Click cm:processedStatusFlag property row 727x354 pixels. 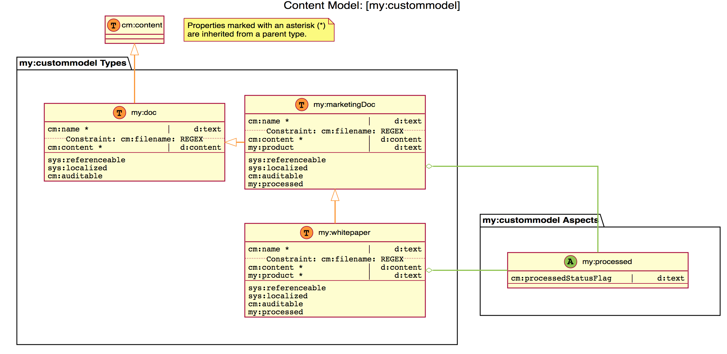click(561, 278)
